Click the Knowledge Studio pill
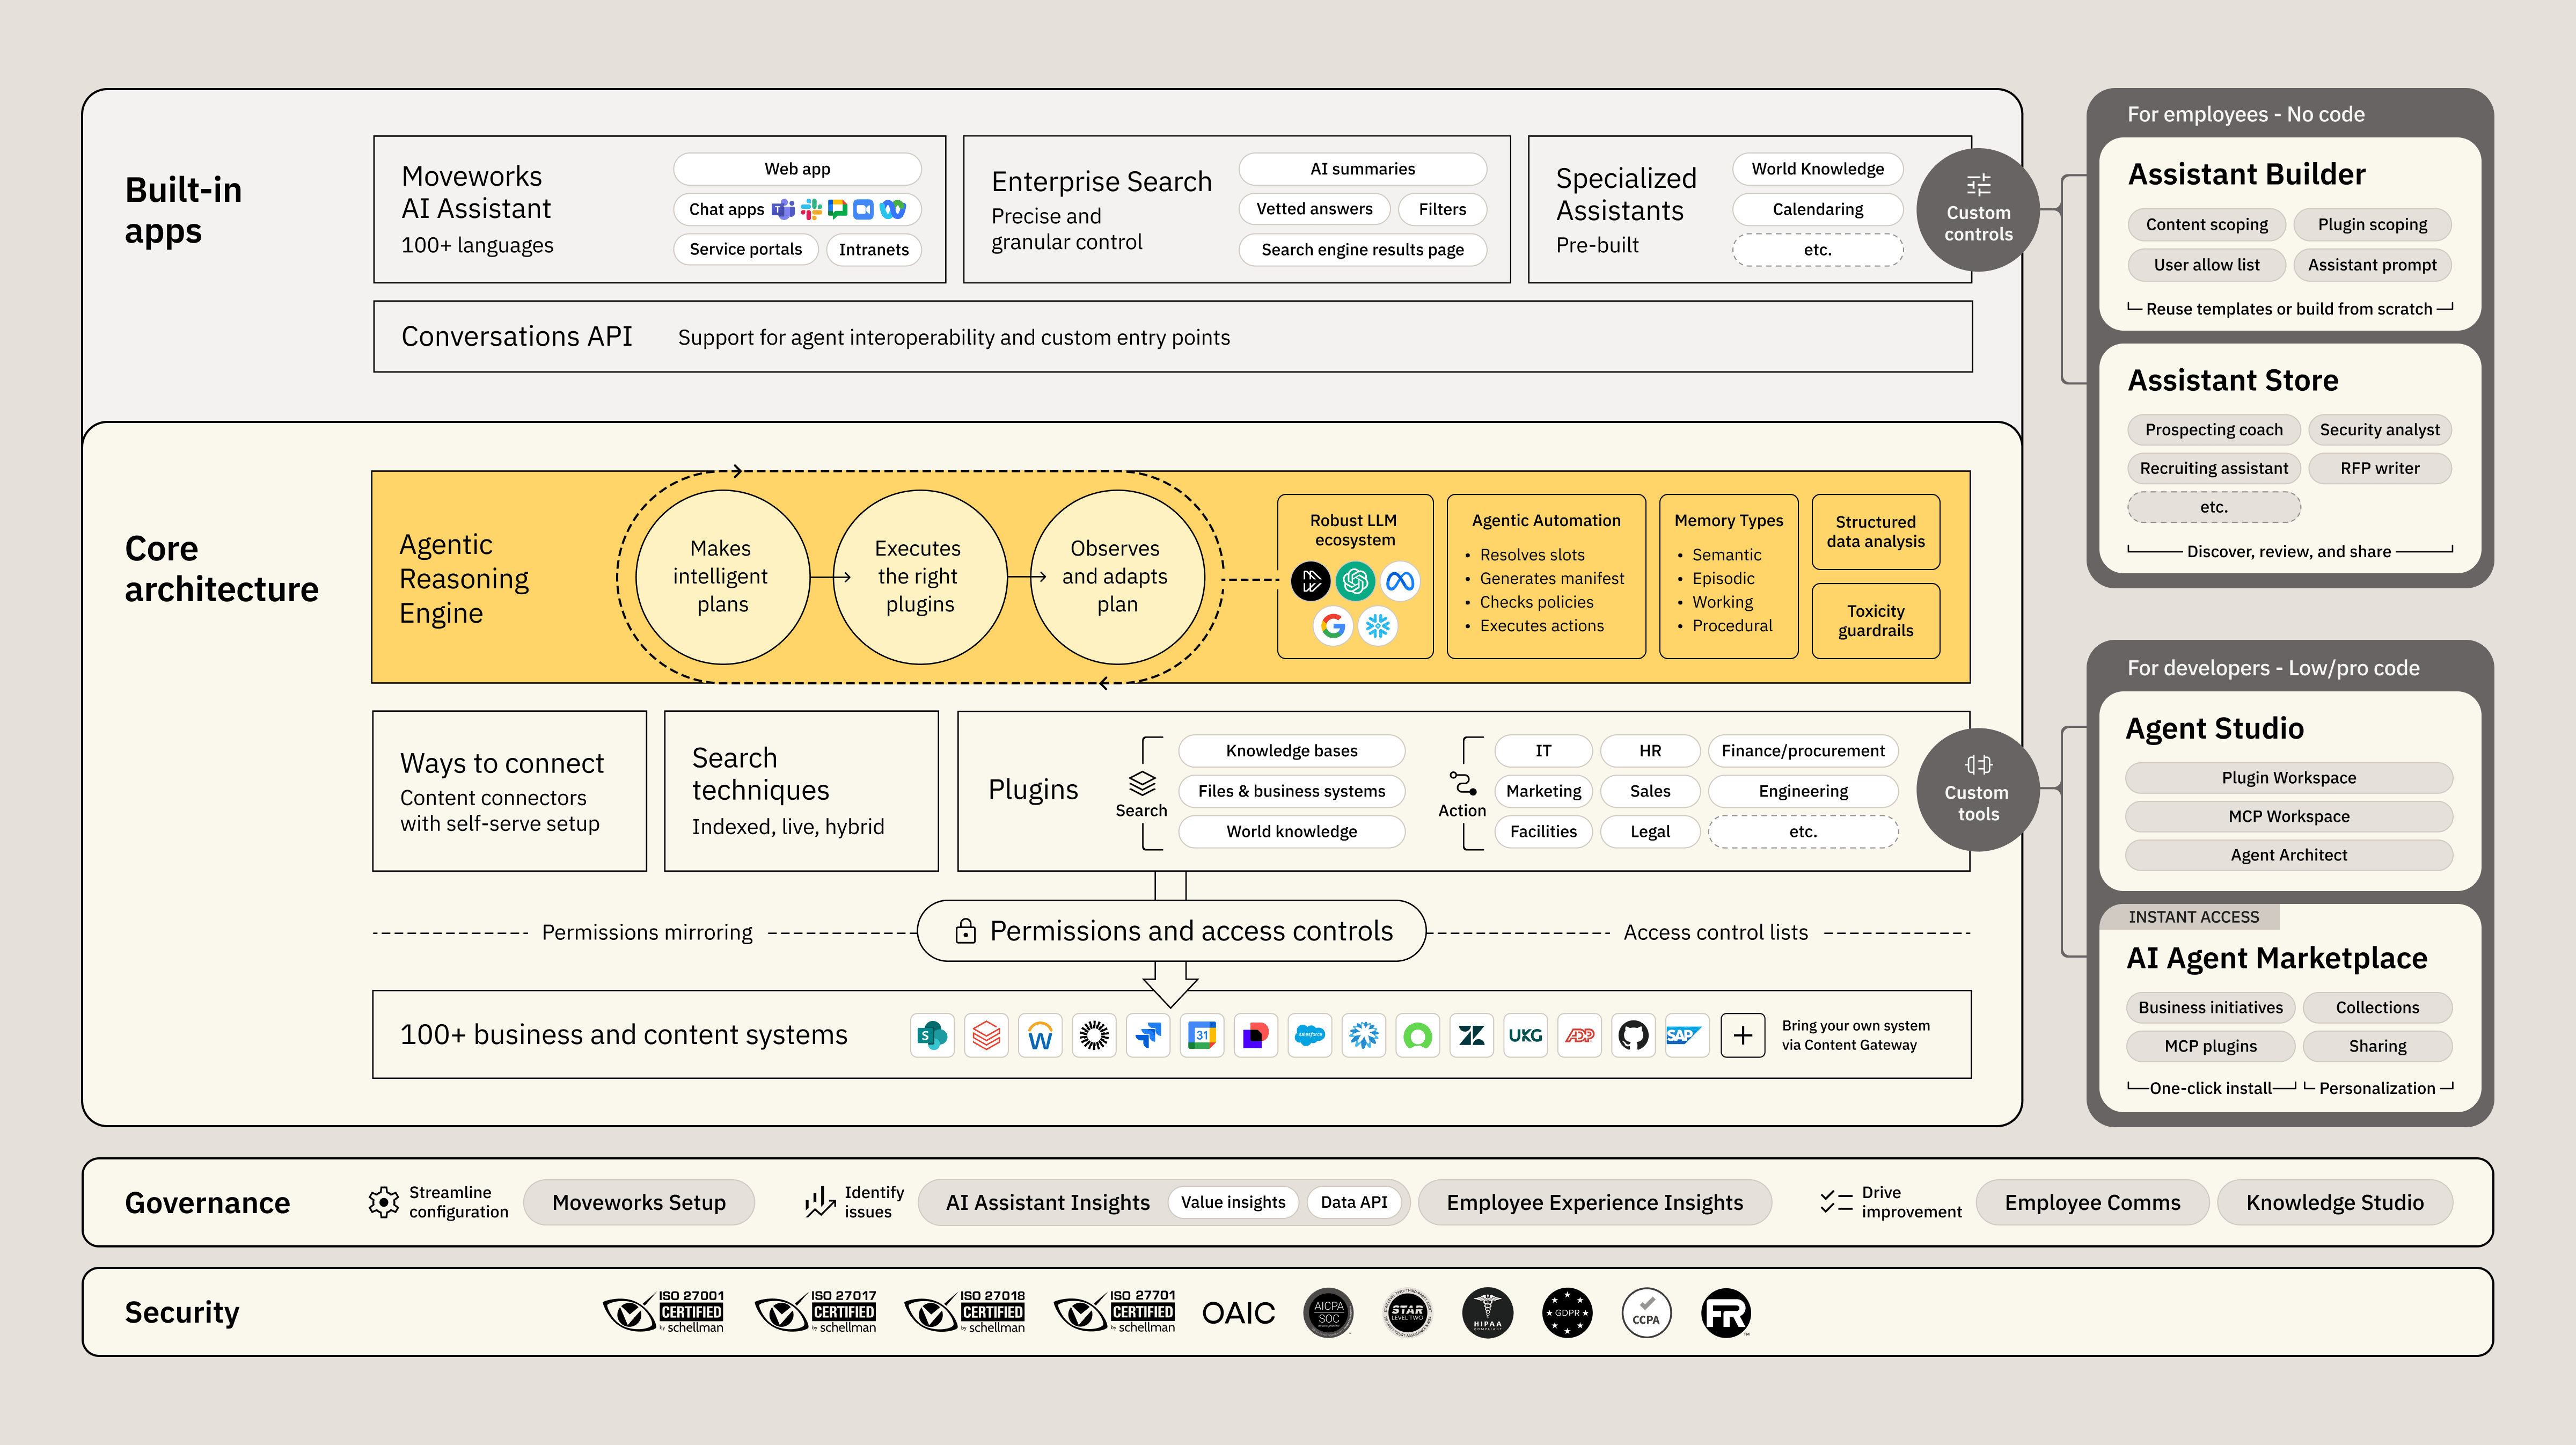The height and width of the screenshot is (1445, 2576). pyautogui.click(x=2334, y=1202)
